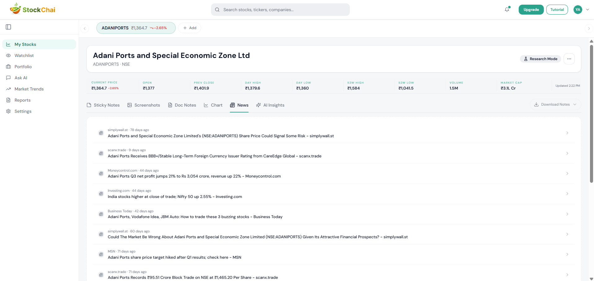Image resolution: width=594 pixels, height=281 pixels.
Task: Click newspaper icon on the MSN row
Action: click(x=101, y=254)
